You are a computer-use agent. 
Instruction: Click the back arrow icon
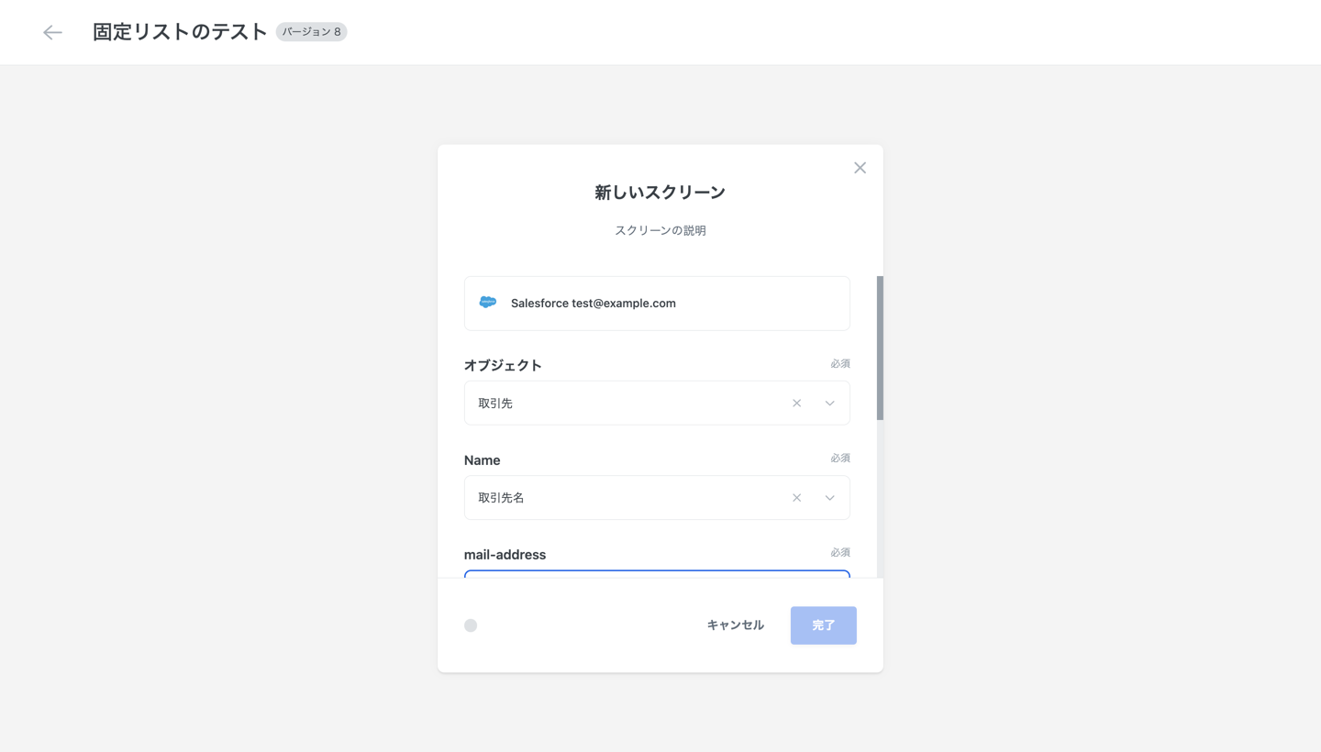click(52, 32)
